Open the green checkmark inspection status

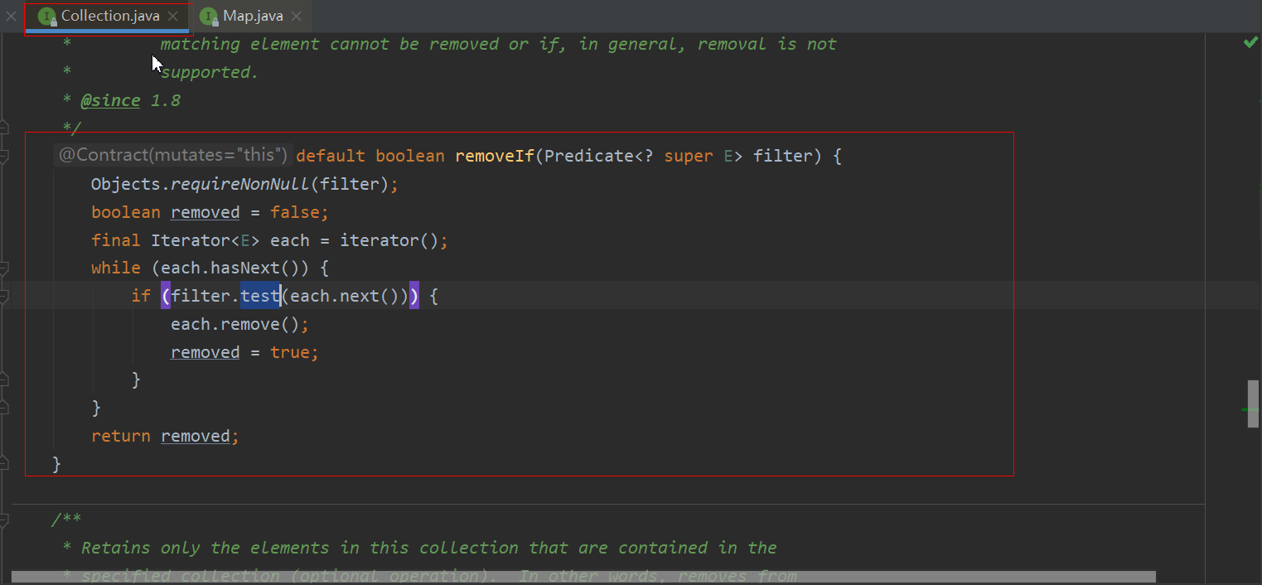point(1250,42)
